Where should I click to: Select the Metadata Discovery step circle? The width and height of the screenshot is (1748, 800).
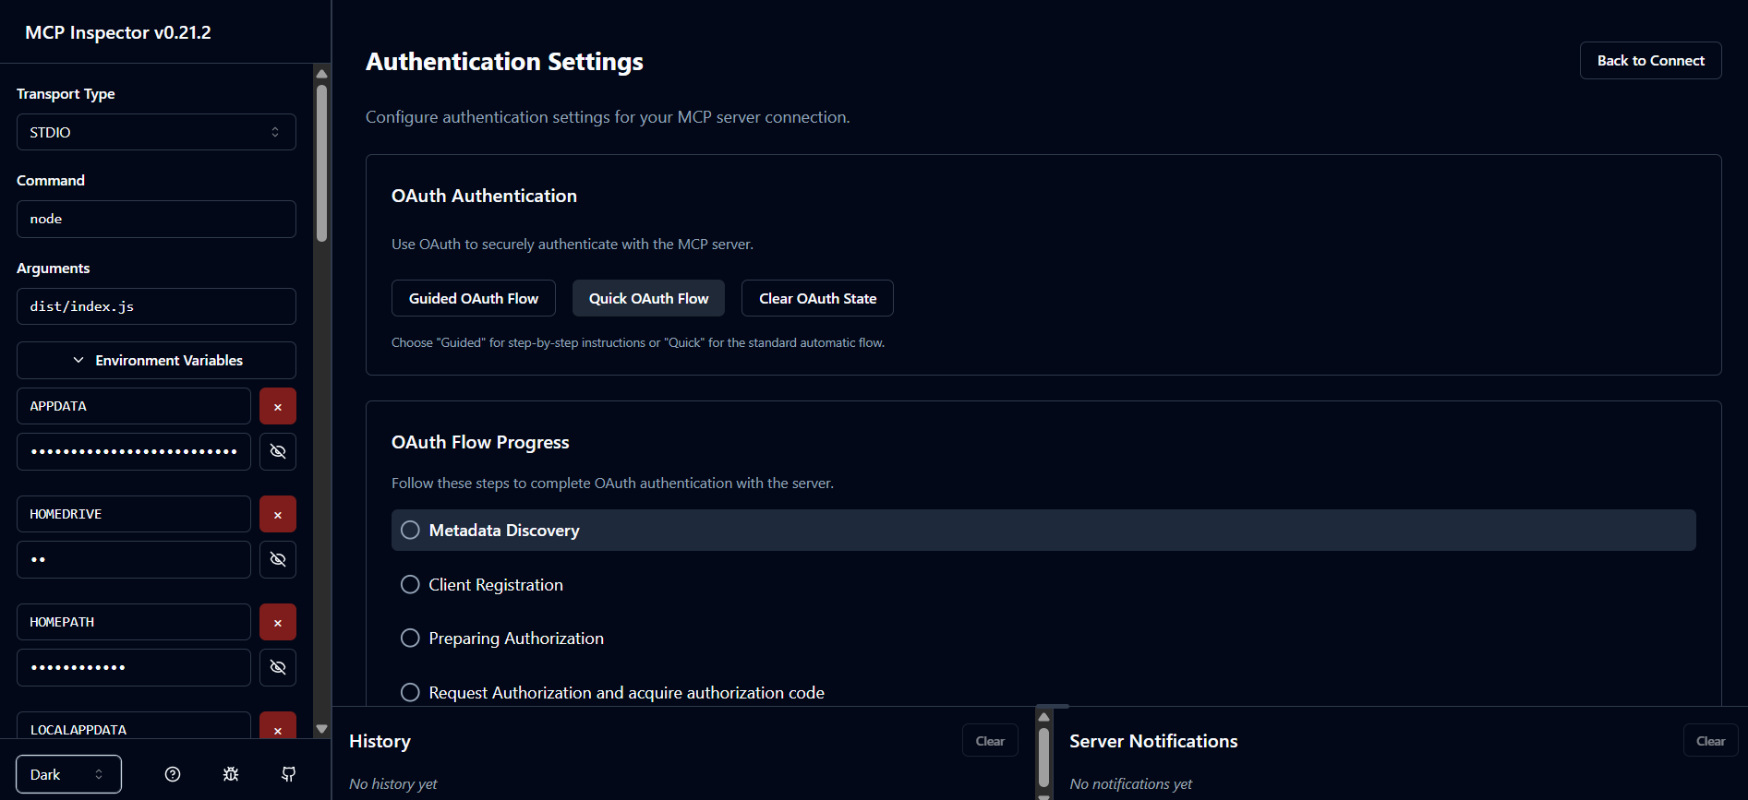[x=410, y=530]
